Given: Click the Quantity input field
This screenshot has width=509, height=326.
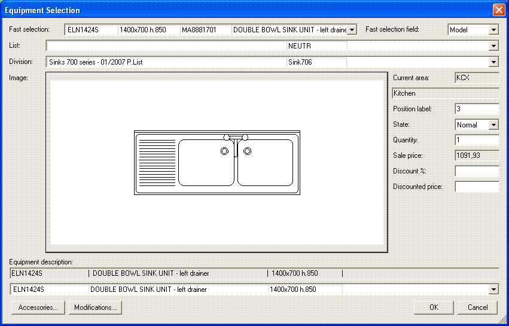Looking at the screenshot, I should click(476, 140).
